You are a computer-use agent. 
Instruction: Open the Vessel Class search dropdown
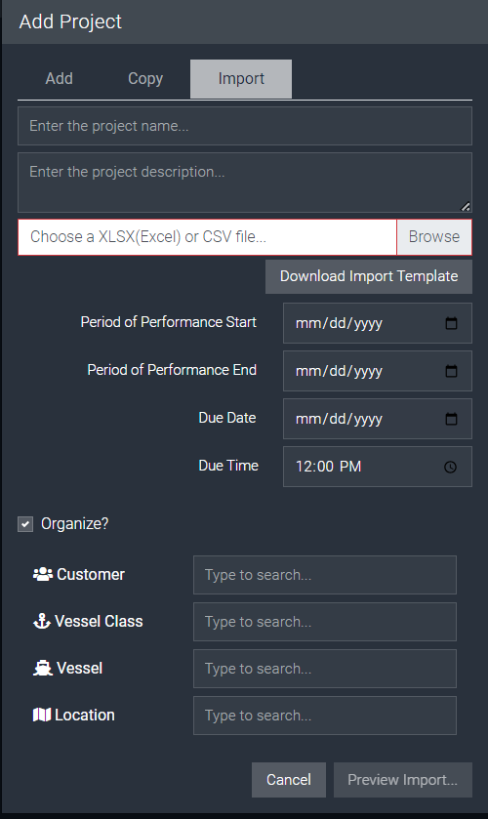(x=324, y=622)
